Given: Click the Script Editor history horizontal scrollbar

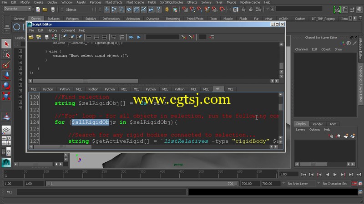Looking at the screenshot, I should (86, 81).
